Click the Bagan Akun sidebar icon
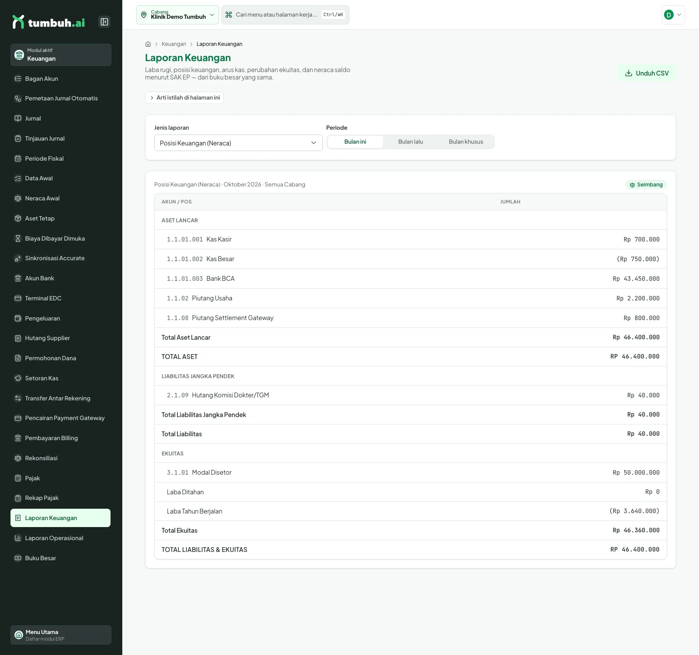 coord(18,79)
